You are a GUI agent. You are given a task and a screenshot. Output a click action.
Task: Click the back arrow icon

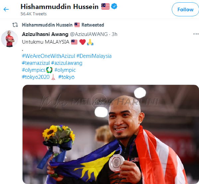6,9
